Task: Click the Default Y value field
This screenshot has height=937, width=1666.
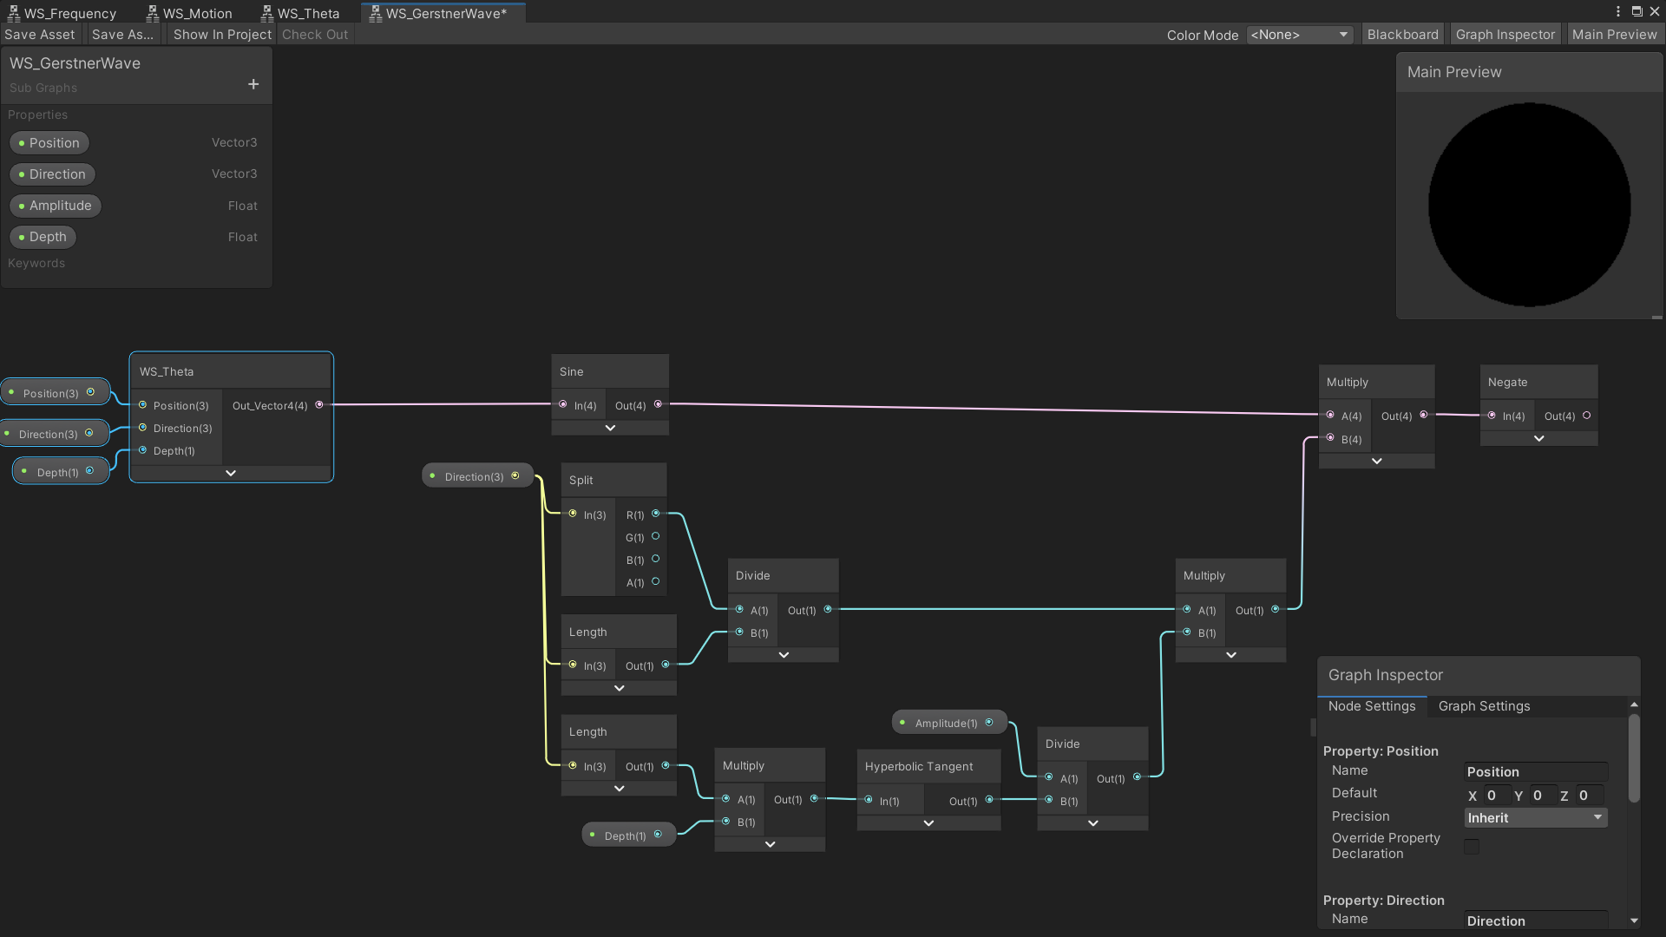Action: [1542, 796]
